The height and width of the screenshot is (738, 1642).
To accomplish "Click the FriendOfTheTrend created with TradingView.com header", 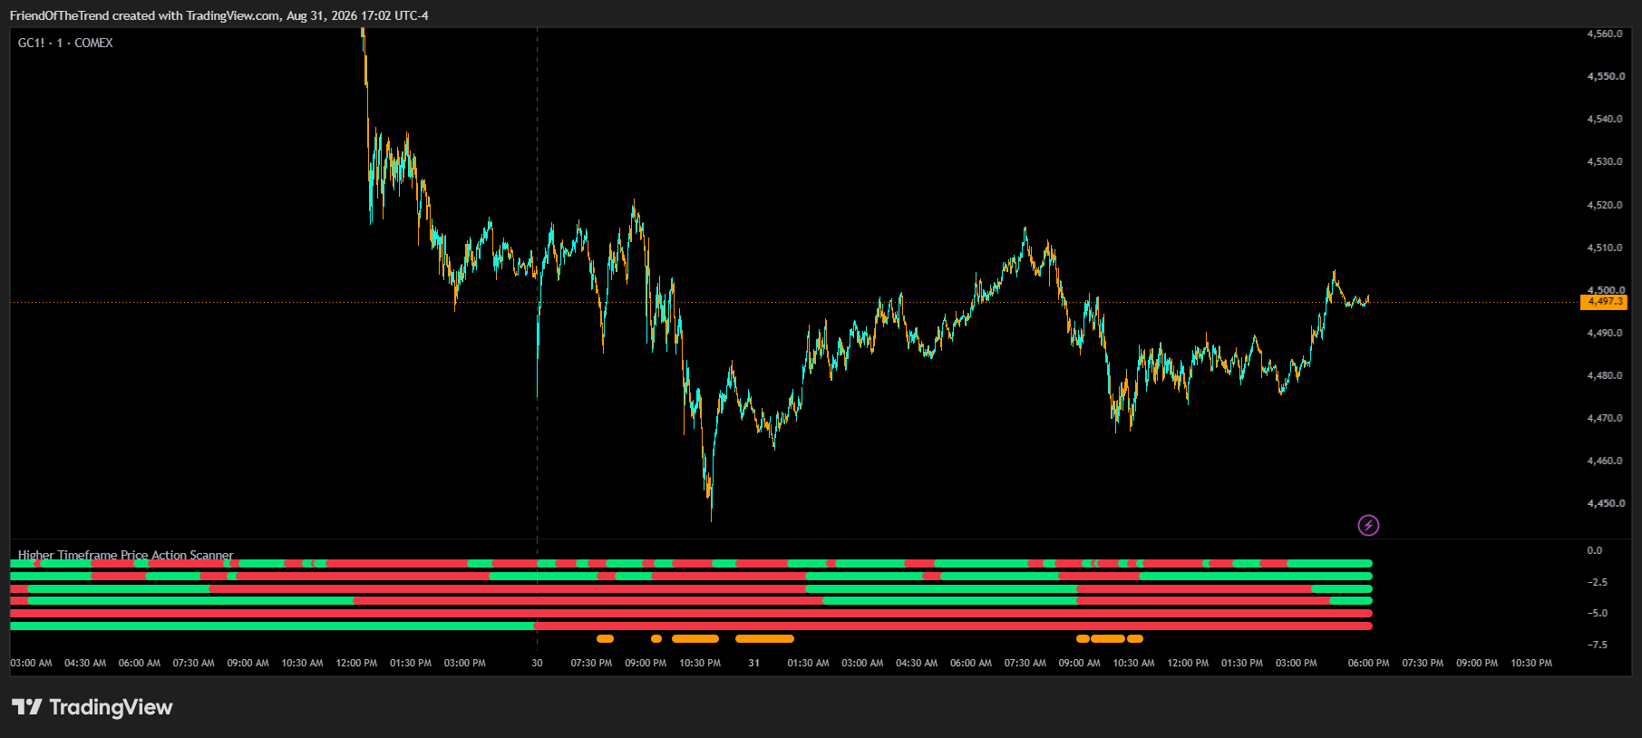I will [x=219, y=15].
